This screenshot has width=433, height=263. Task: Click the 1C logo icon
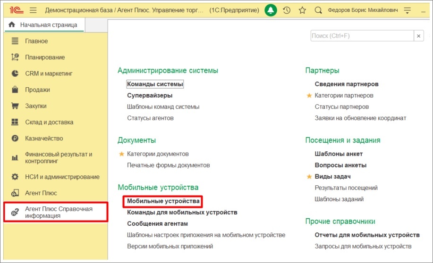pos(17,10)
